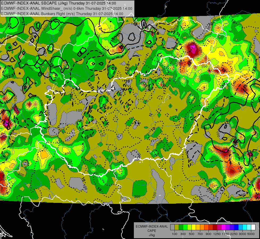Select the dark green legend swatch

[x=181, y=227]
